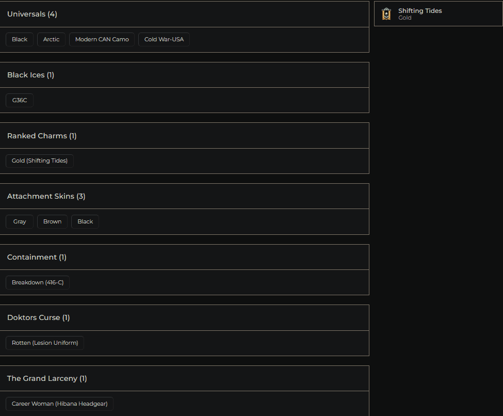Pick the Brown attachment skin

52,222
